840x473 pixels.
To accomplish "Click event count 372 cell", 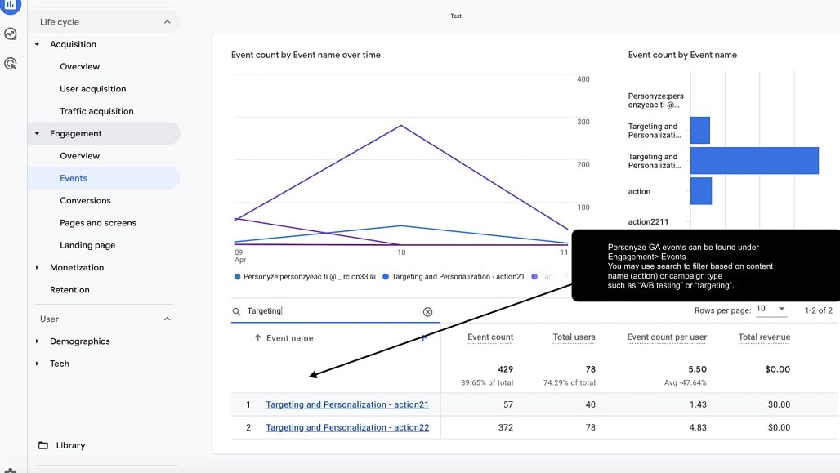I will point(505,427).
